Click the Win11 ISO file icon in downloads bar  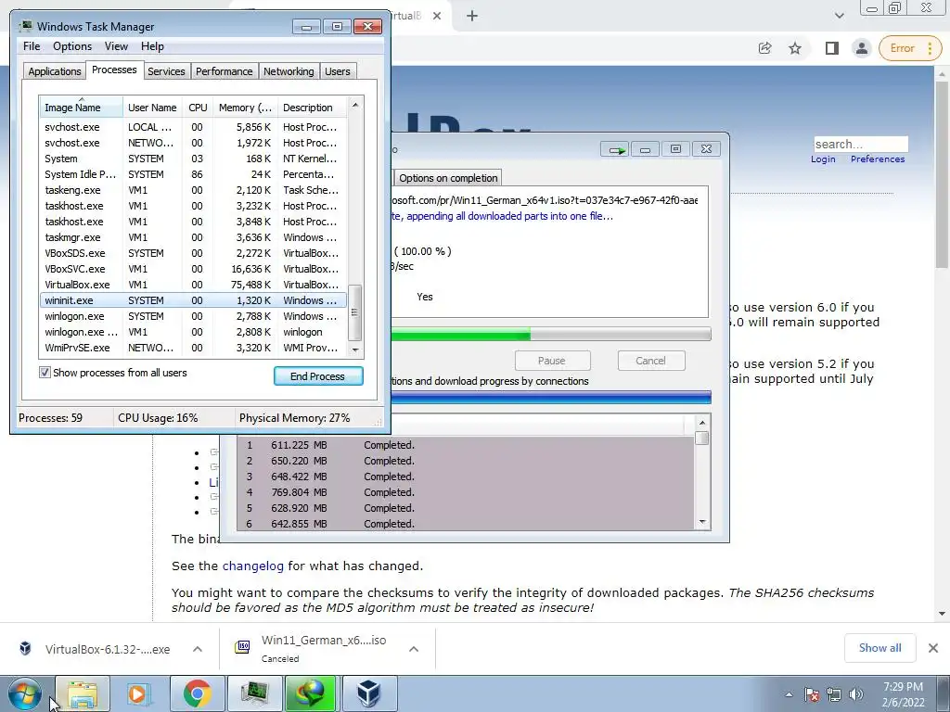242,647
